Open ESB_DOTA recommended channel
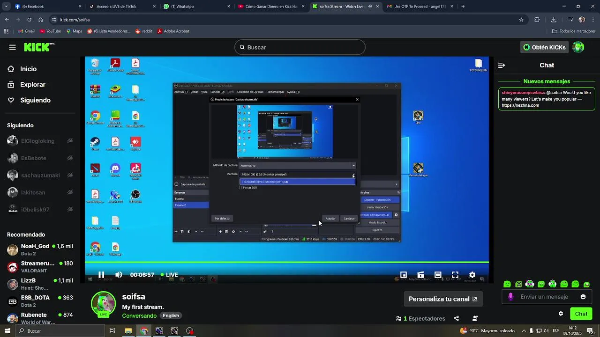 coord(40,301)
